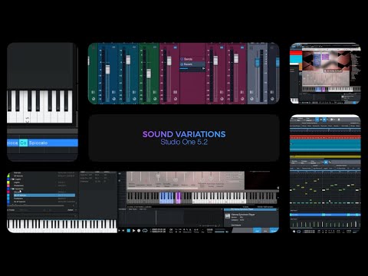This screenshot has height=276, width=368.
Task: Click the Vienna Synchron Player entry
Action: [x=243, y=215]
